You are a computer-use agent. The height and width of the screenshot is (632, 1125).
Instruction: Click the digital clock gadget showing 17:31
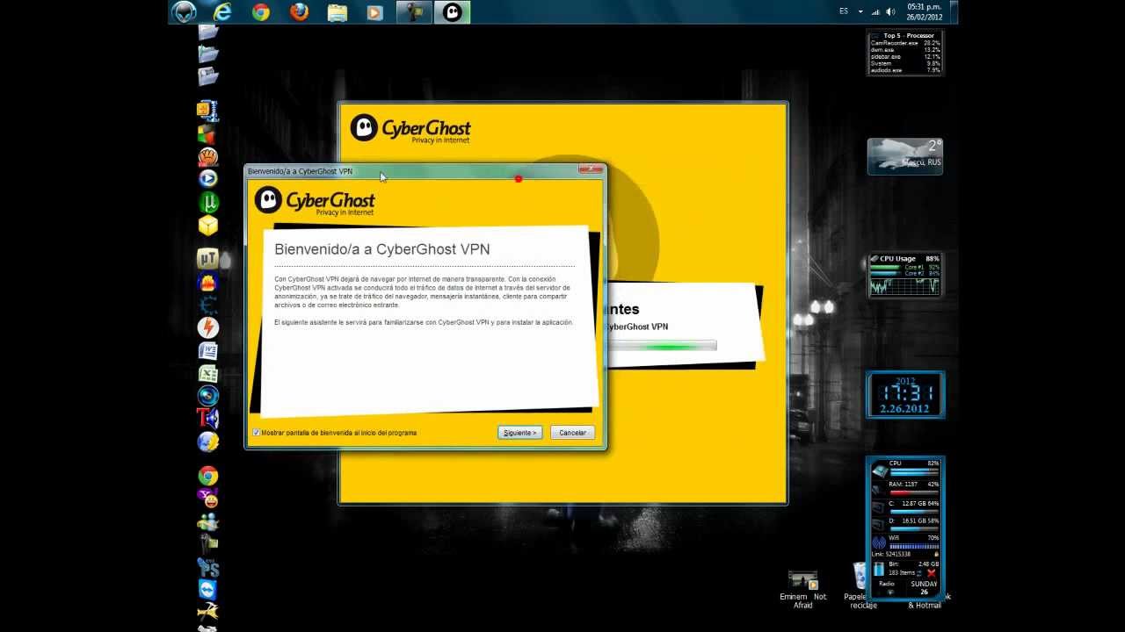[905, 394]
